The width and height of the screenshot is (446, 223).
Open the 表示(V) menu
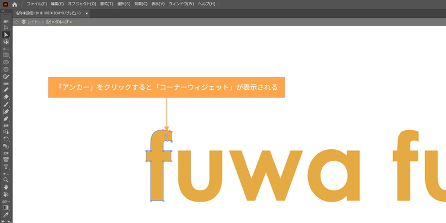(x=158, y=4)
